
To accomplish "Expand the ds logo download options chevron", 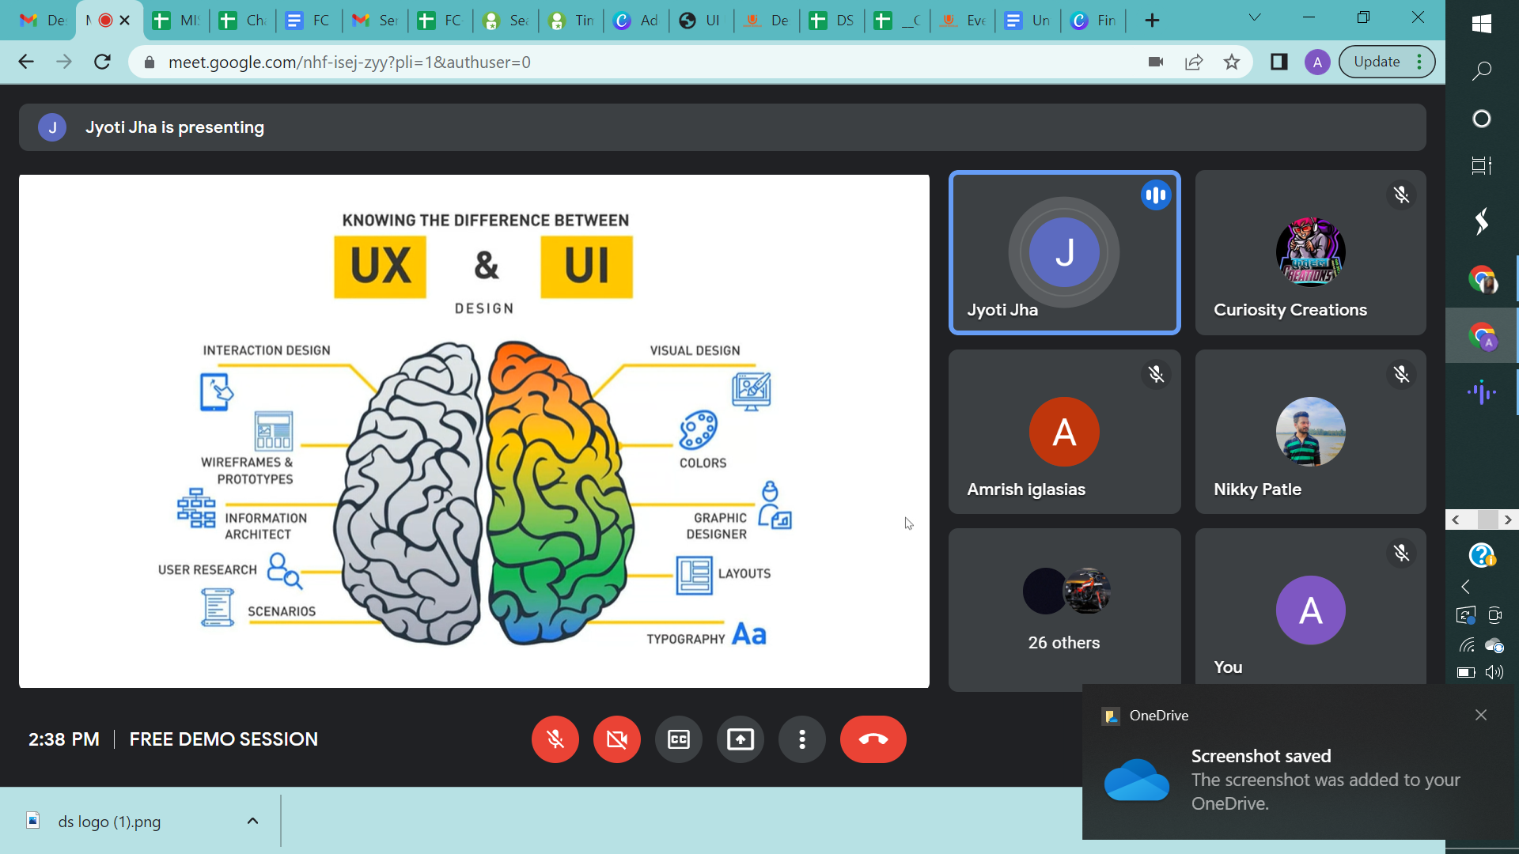I will click(x=252, y=821).
